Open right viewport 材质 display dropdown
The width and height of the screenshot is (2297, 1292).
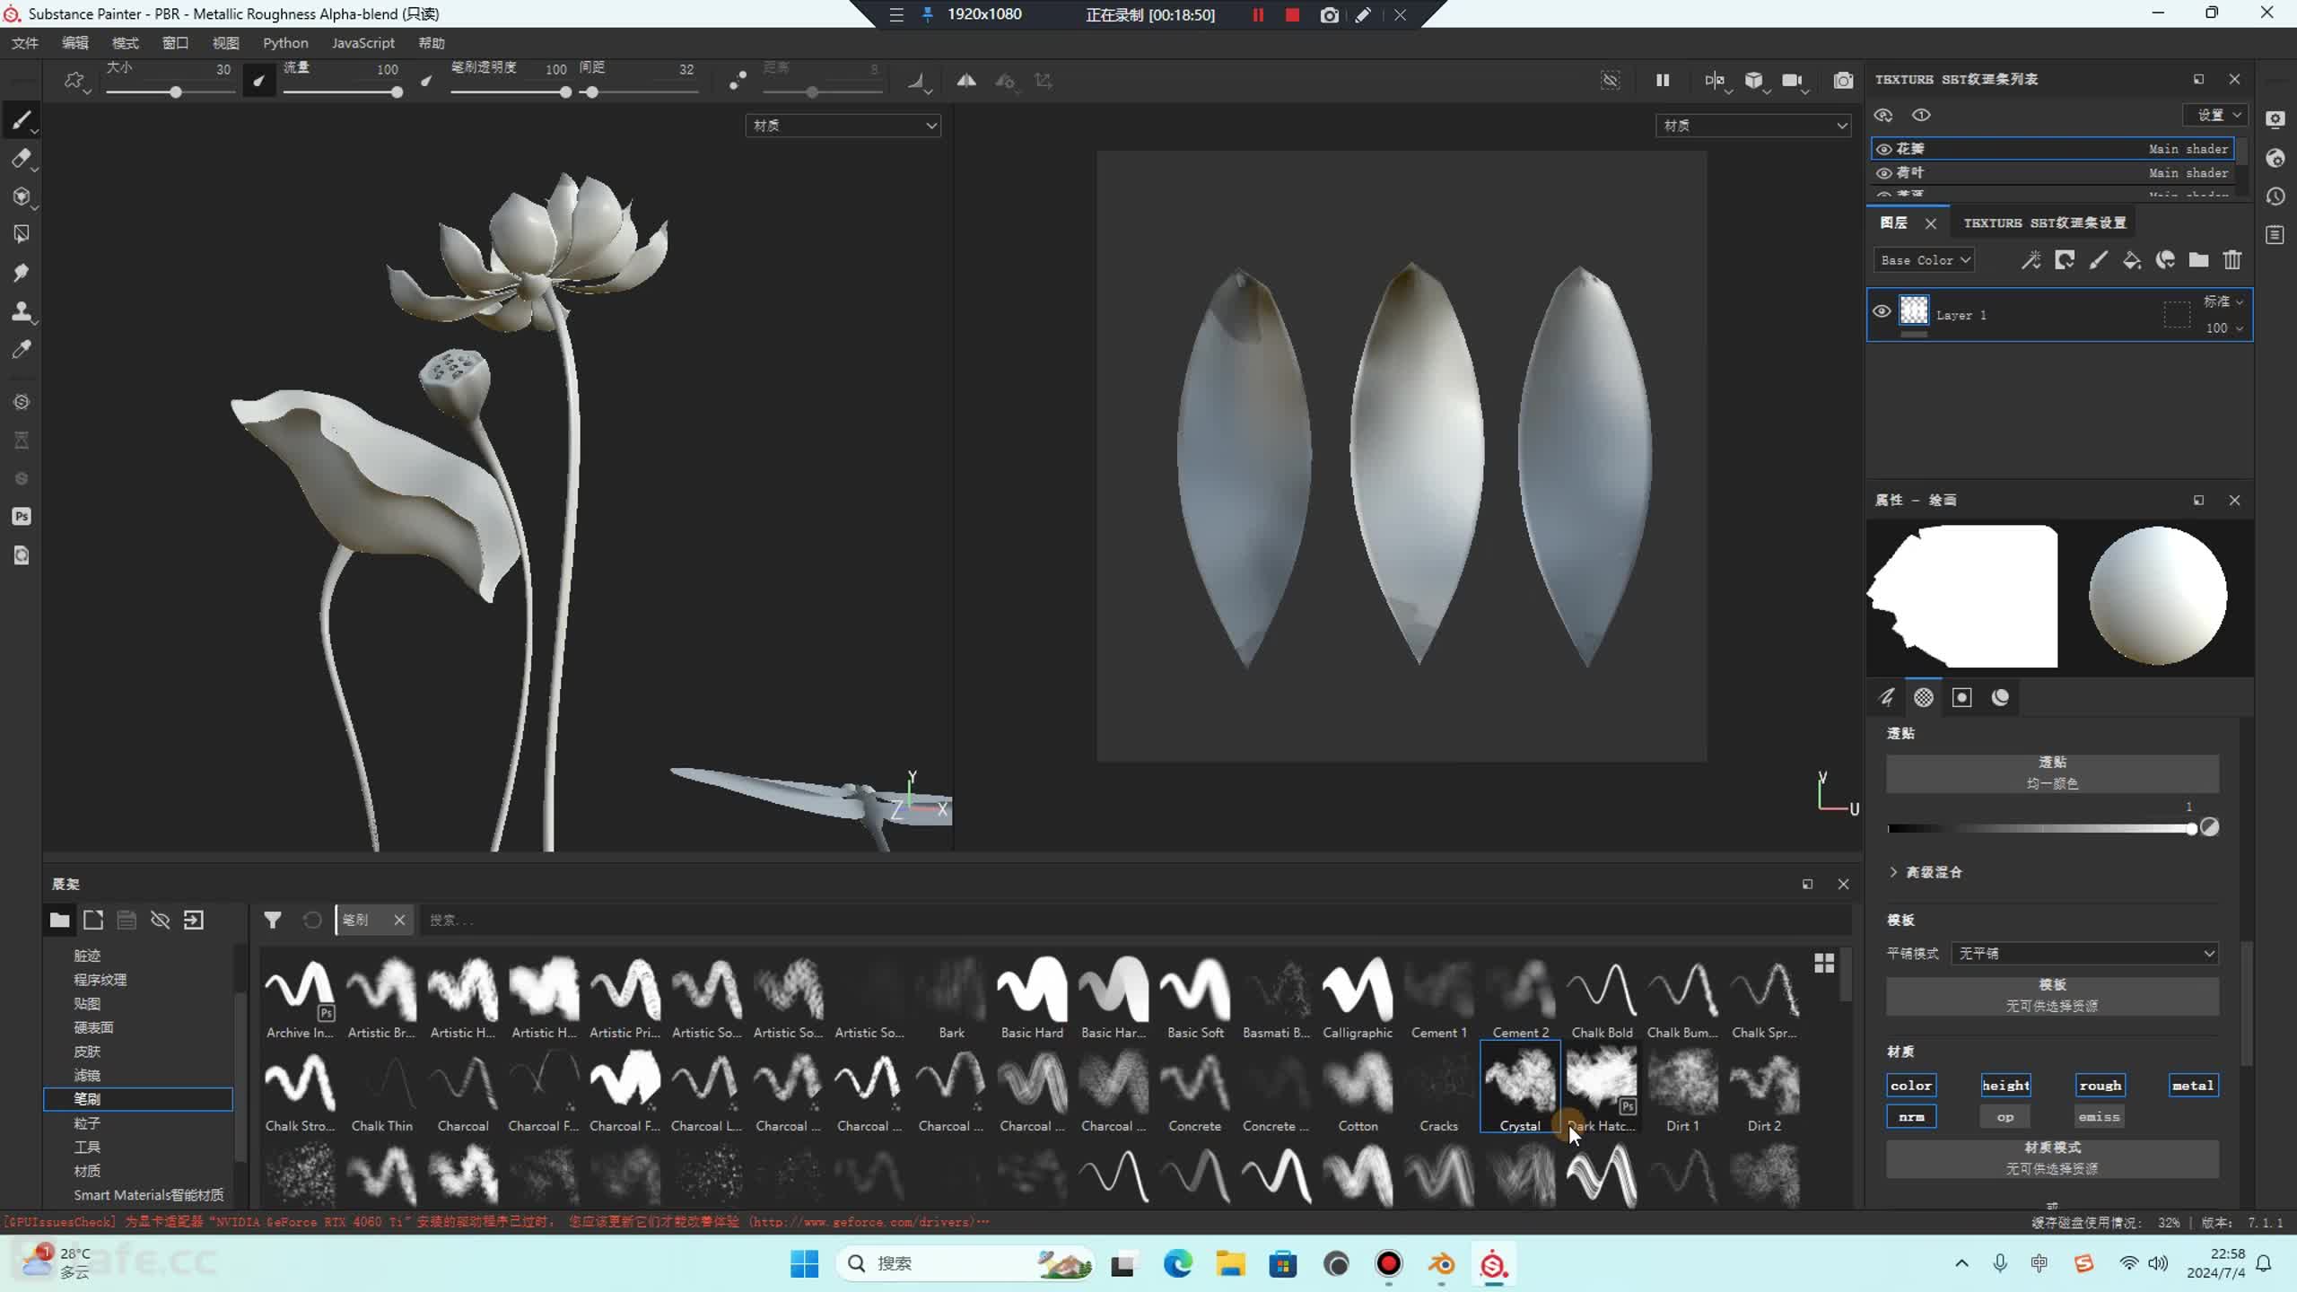[1752, 126]
